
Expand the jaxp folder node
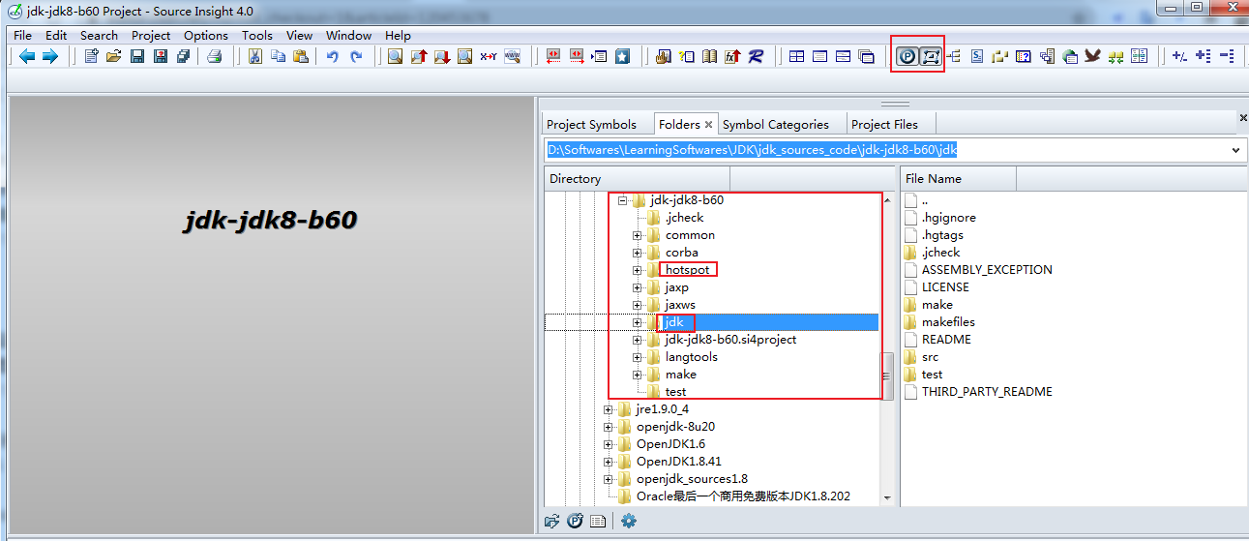pyautogui.click(x=638, y=287)
